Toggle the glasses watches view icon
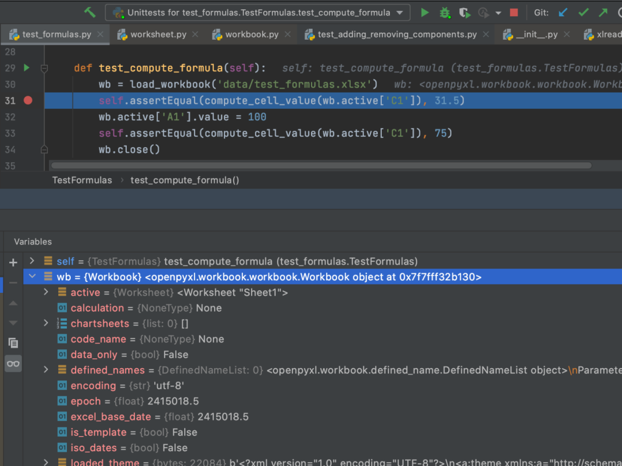The height and width of the screenshot is (466, 622). click(13, 364)
